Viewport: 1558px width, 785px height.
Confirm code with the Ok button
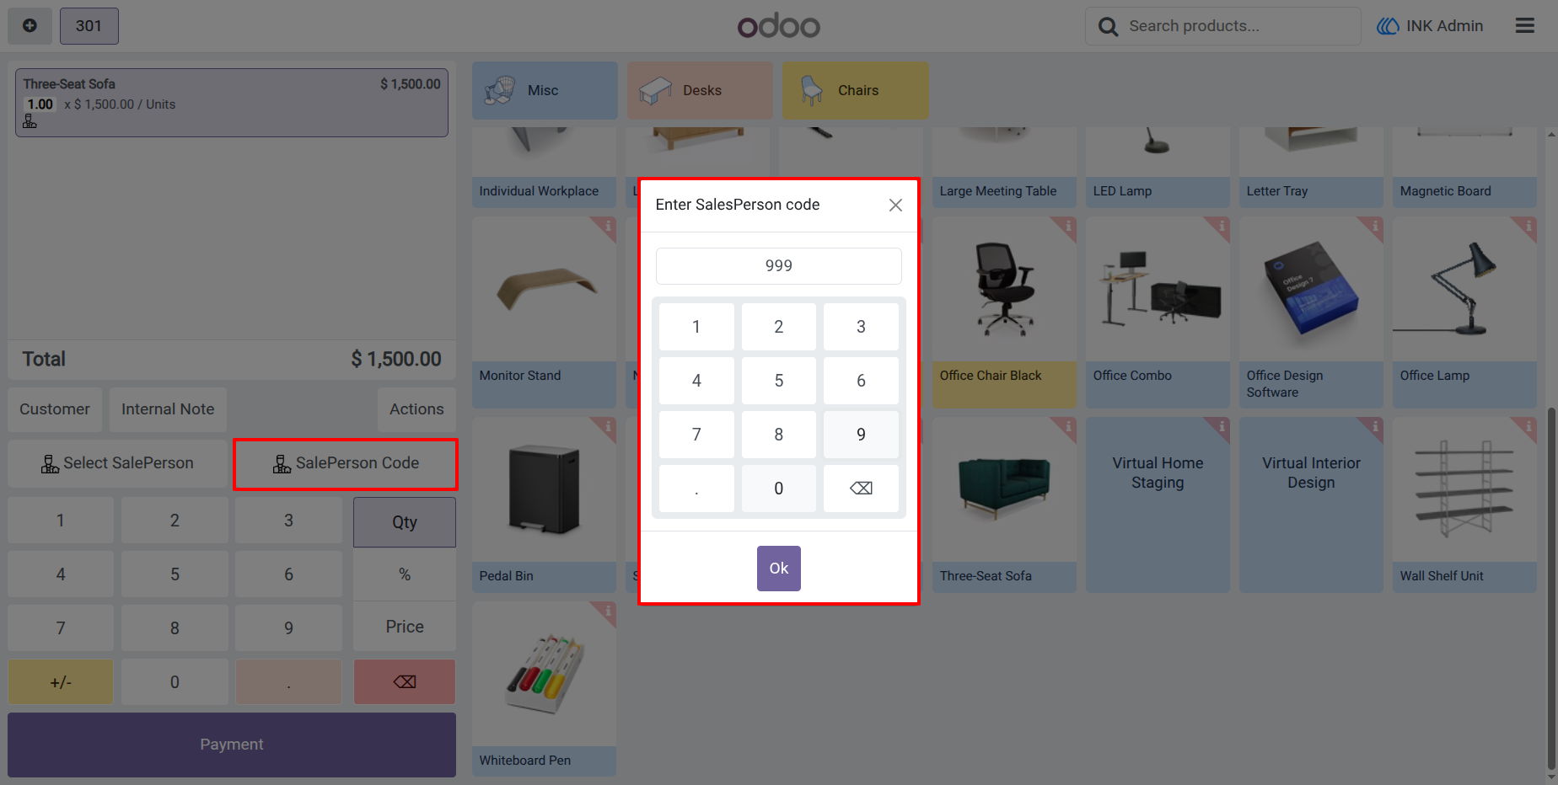click(779, 569)
